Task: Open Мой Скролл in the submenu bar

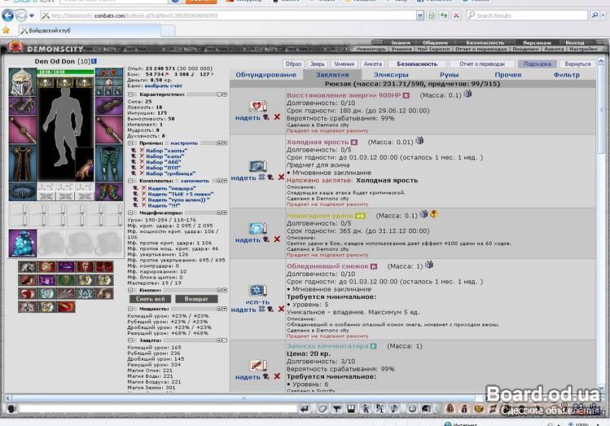Action: pyautogui.click(x=433, y=49)
